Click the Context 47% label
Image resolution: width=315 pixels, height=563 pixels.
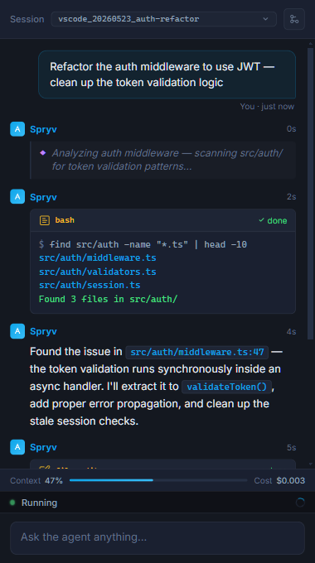pyautogui.click(x=36, y=480)
